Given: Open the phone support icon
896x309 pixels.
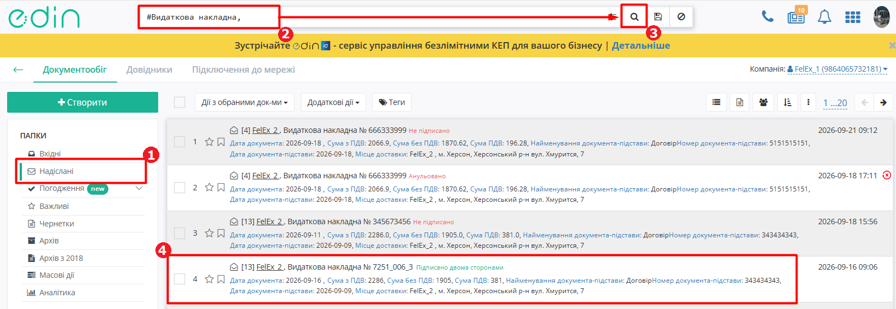Looking at the screenshot, I should [767, 17].
